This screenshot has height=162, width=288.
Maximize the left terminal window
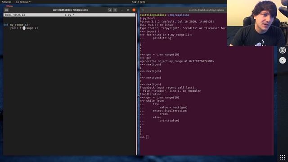coord(128,10)
